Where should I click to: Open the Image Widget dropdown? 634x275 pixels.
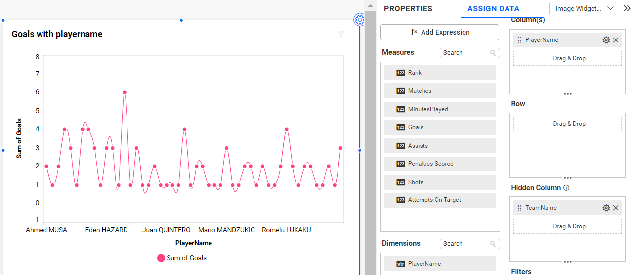(x=583, y=8)
